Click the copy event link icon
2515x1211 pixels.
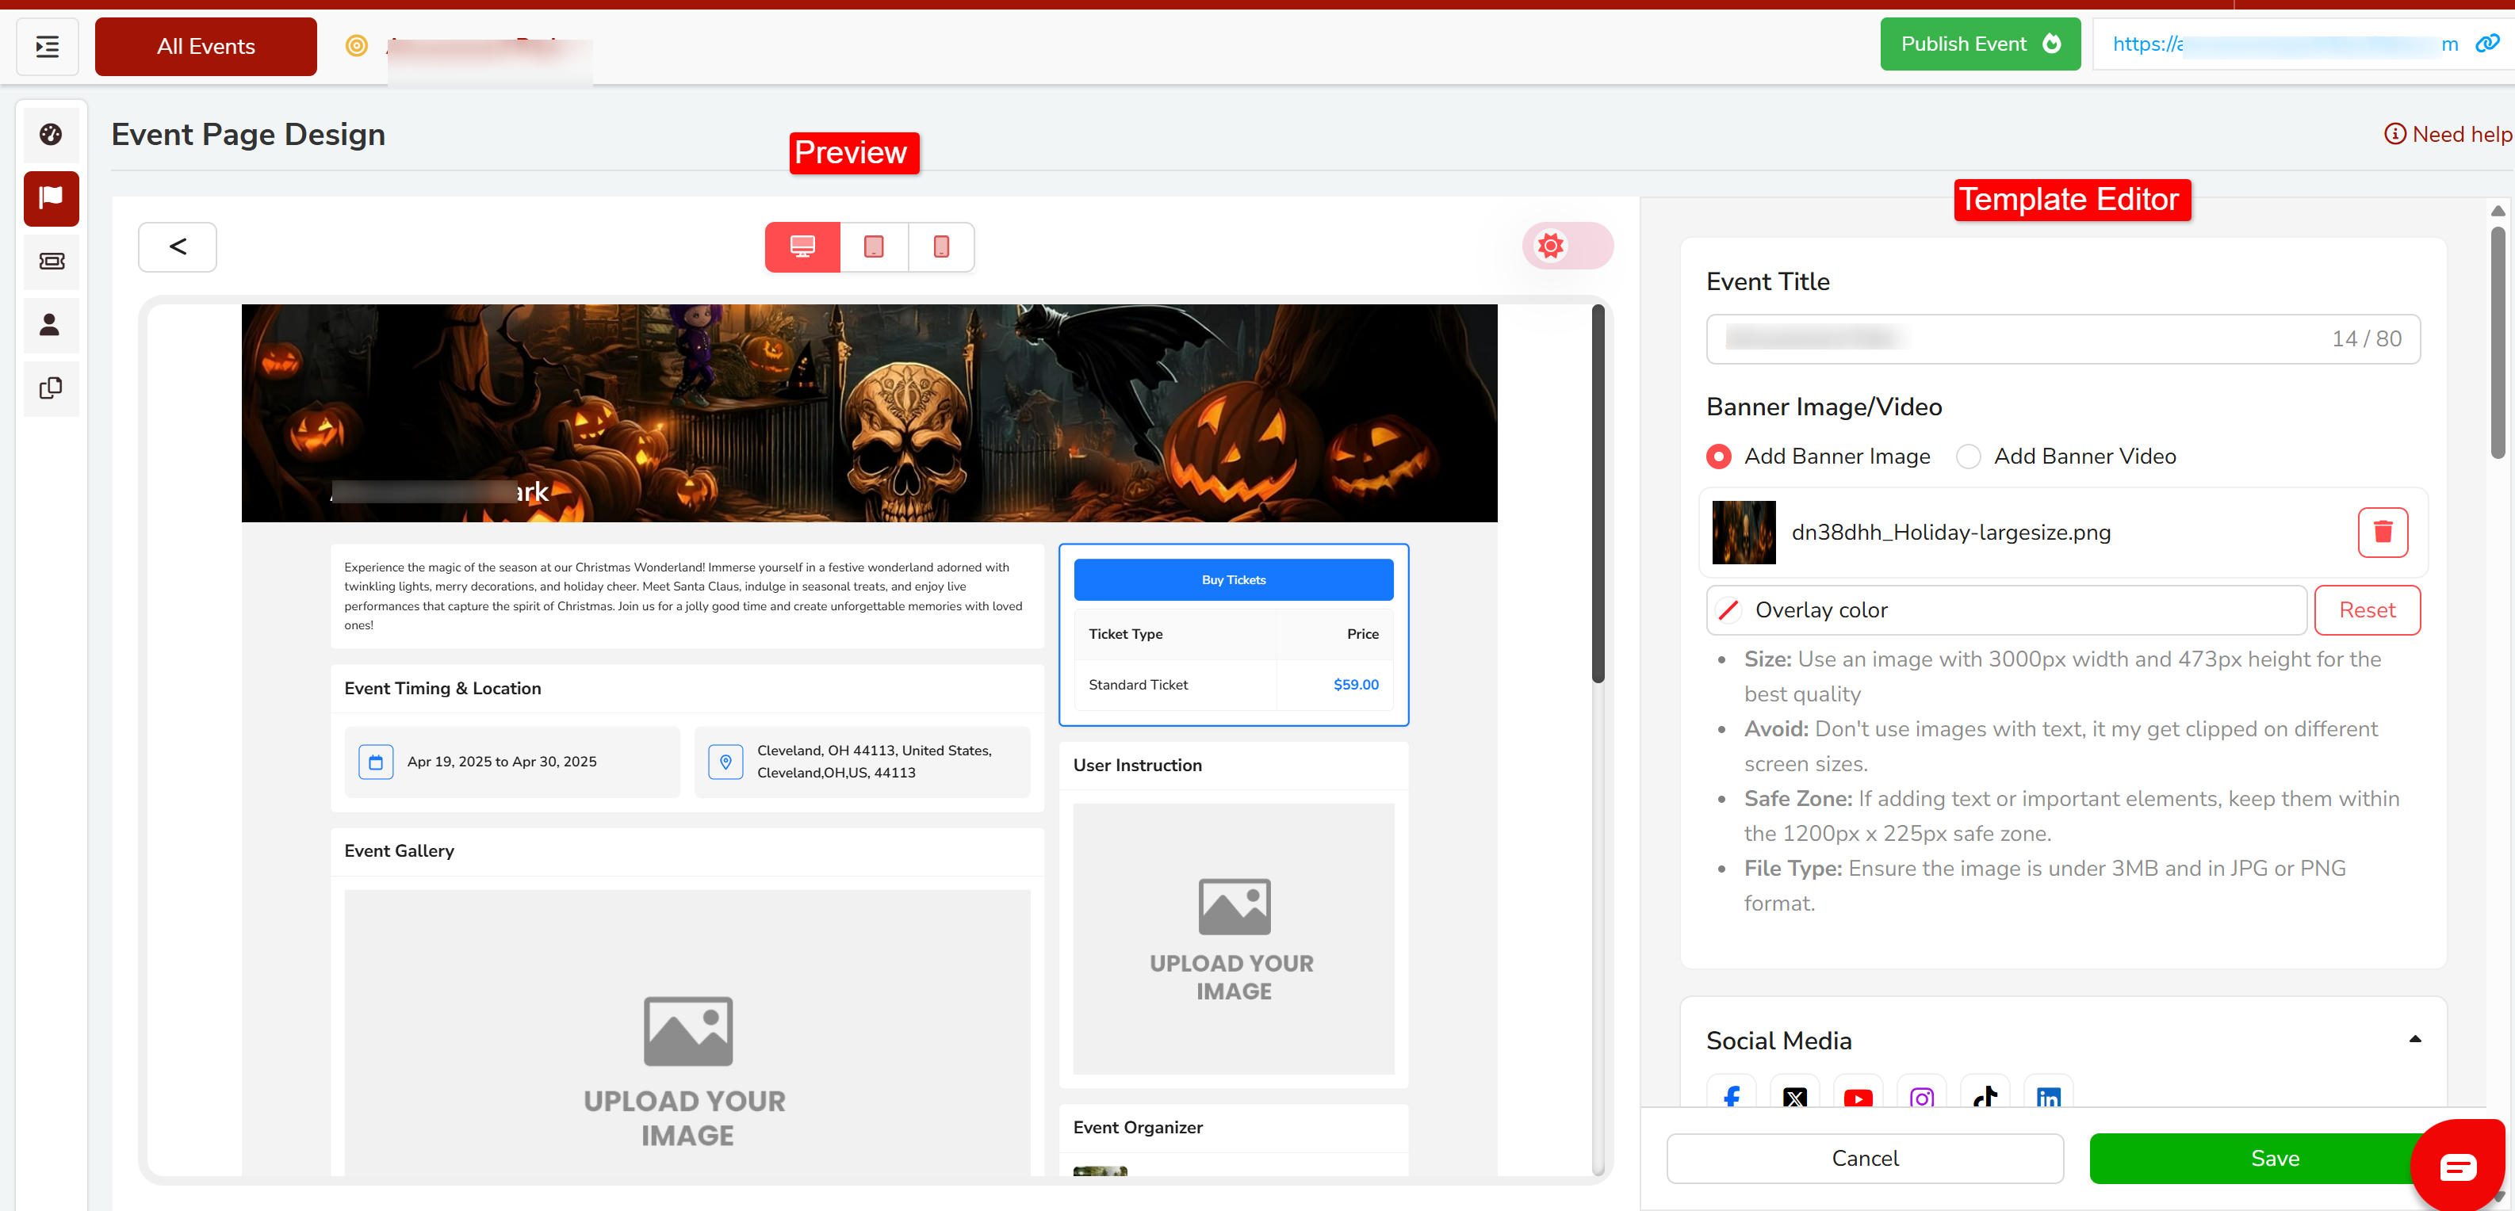pyautogui.click(x=2486, y=44)
